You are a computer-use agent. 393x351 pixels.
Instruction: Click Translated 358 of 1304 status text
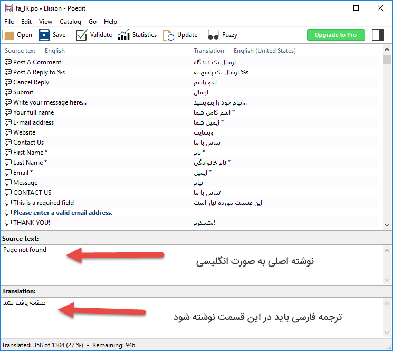click(x=43, y=345)
